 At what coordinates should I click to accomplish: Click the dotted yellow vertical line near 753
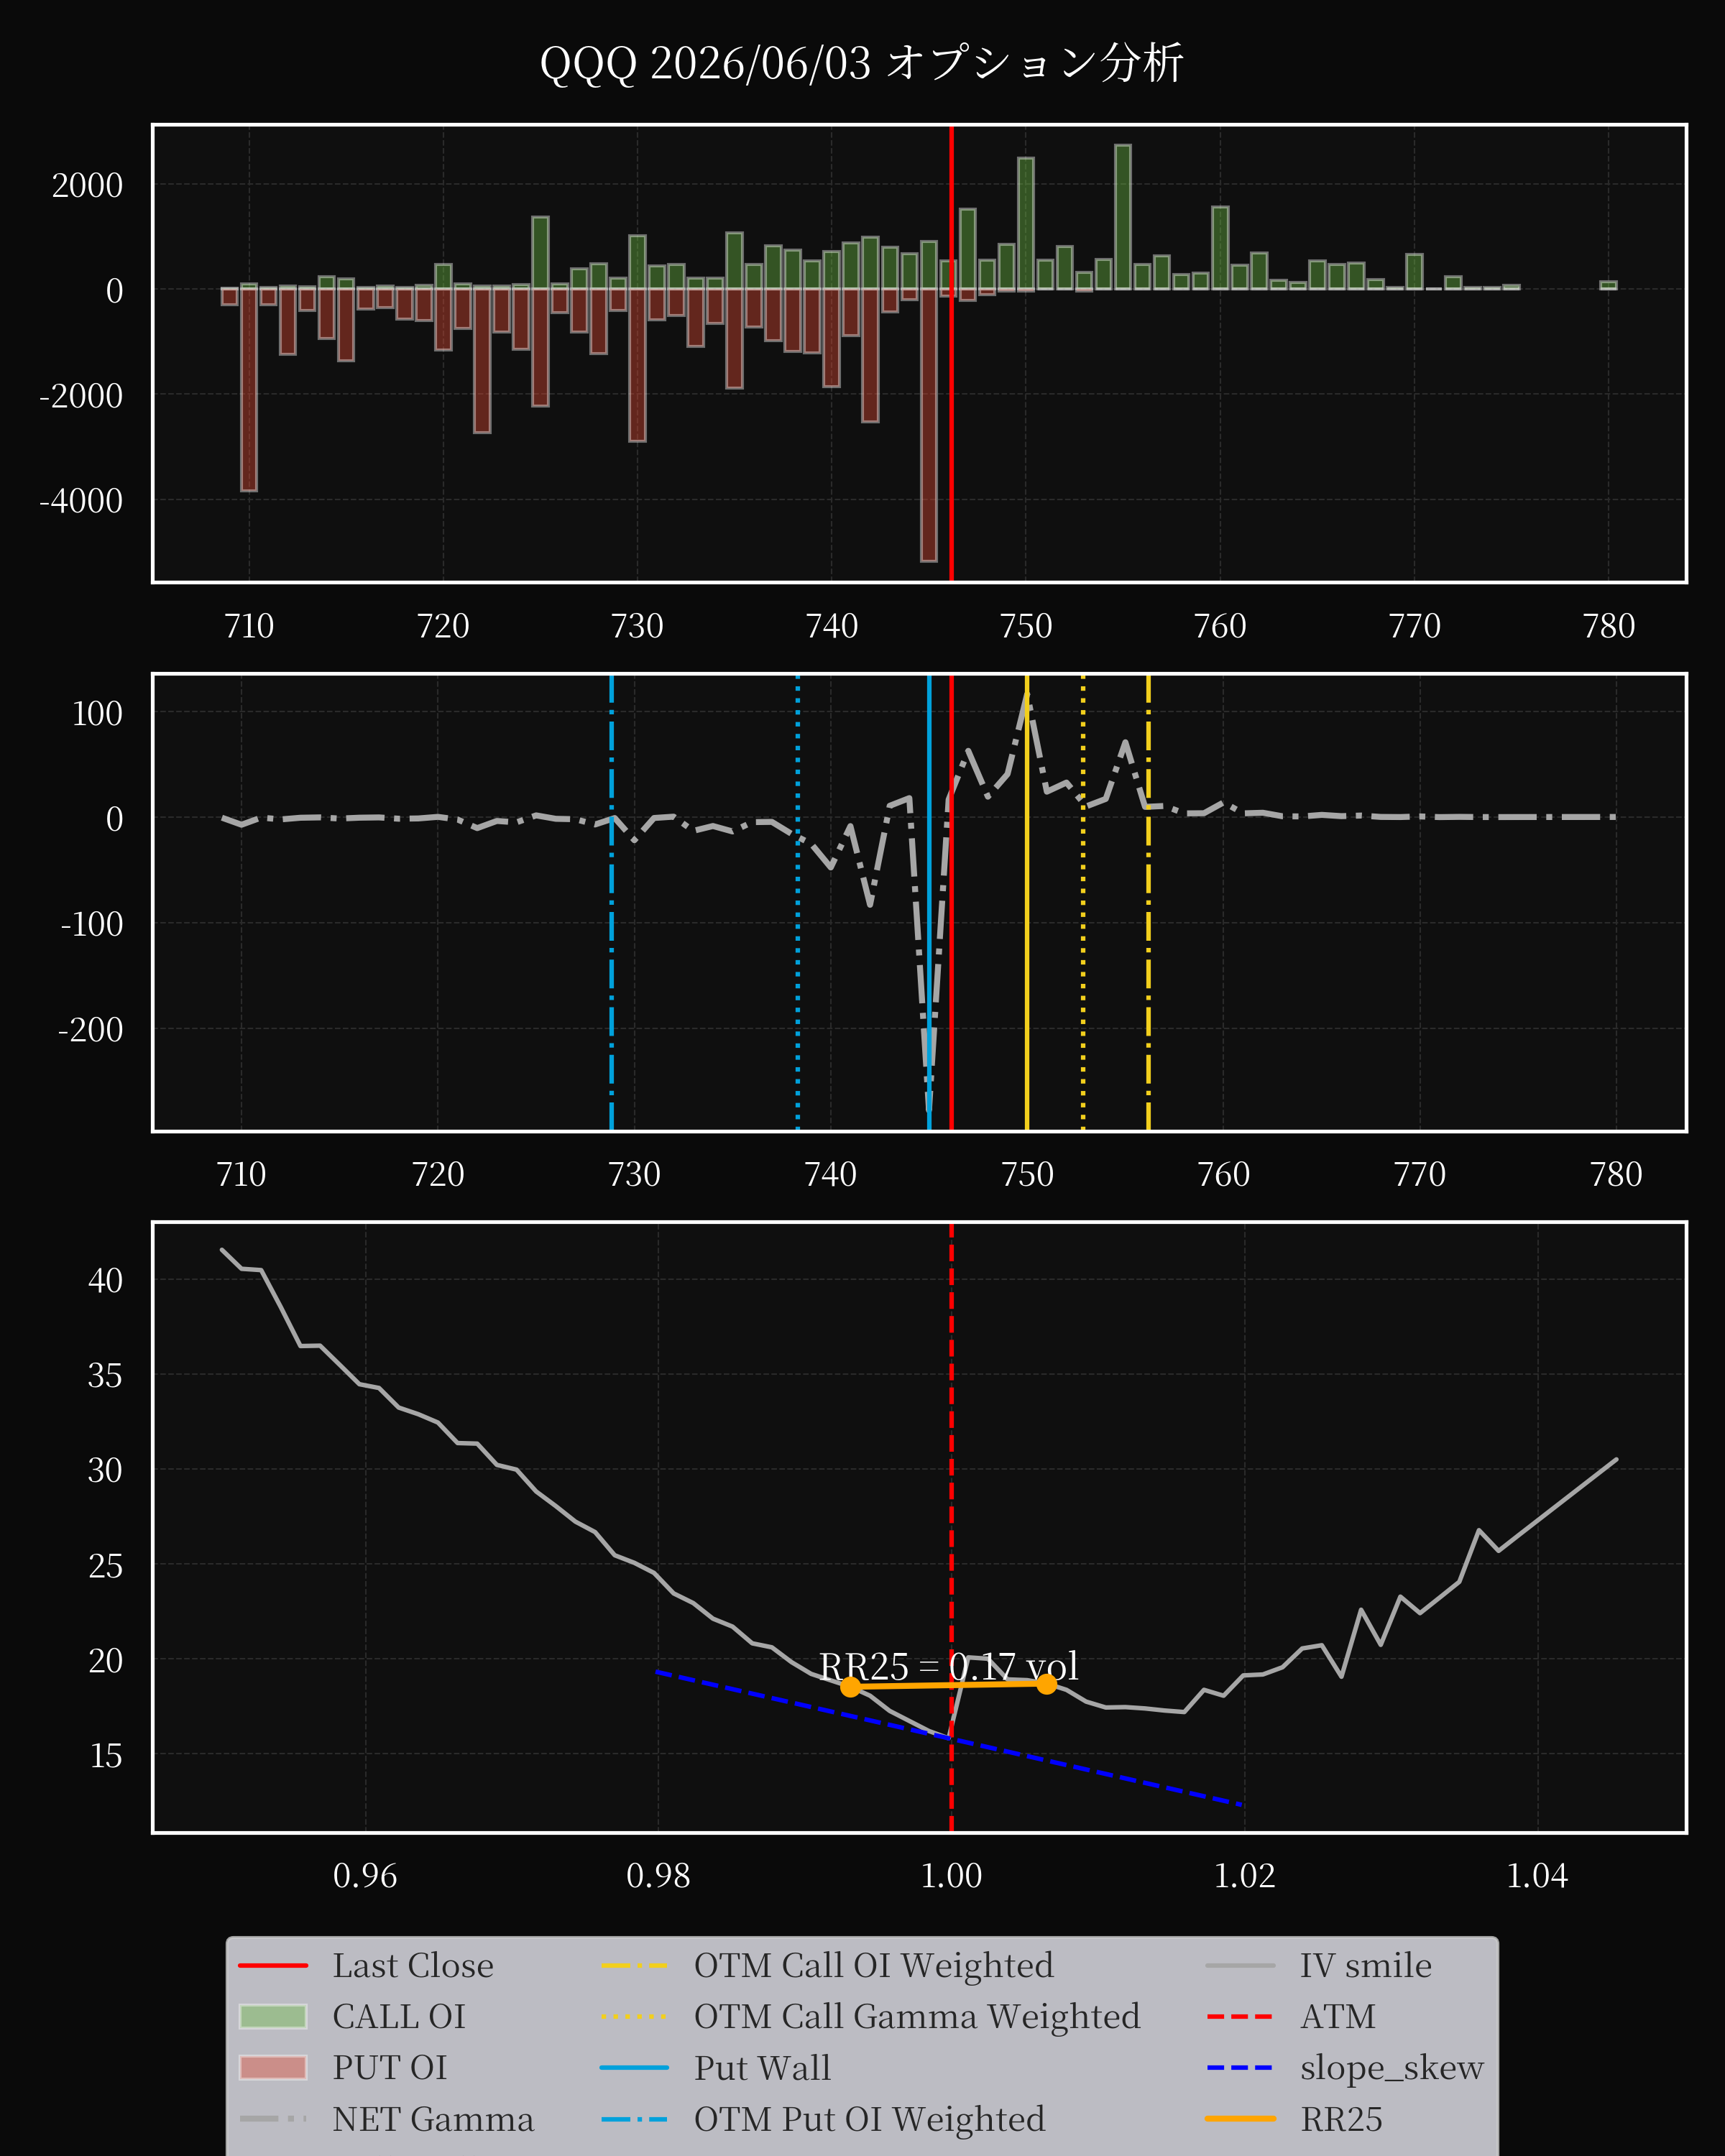pyautogui.click(x=1083, y=903)
